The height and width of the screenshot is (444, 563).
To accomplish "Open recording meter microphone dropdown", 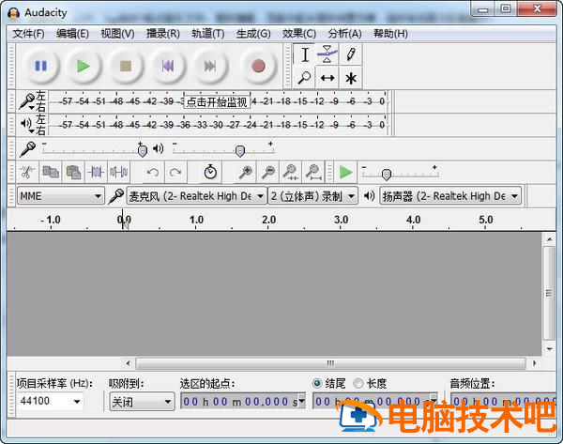I will (27, 101).
